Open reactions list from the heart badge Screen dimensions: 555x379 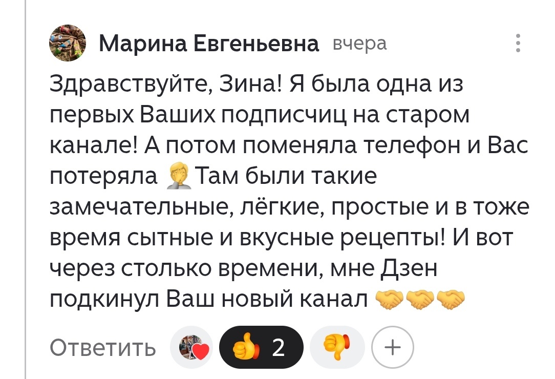tap(191, 347)
